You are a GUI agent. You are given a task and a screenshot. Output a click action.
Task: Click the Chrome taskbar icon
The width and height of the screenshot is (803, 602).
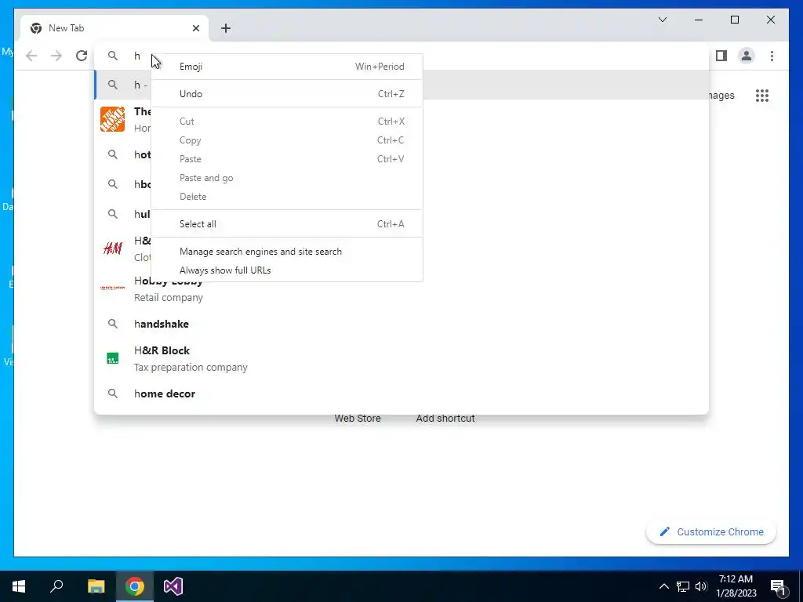[x=134, y=586]
